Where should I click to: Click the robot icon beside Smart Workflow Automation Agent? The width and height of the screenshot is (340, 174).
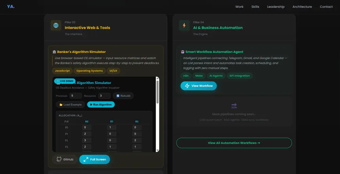pos(183,52)
